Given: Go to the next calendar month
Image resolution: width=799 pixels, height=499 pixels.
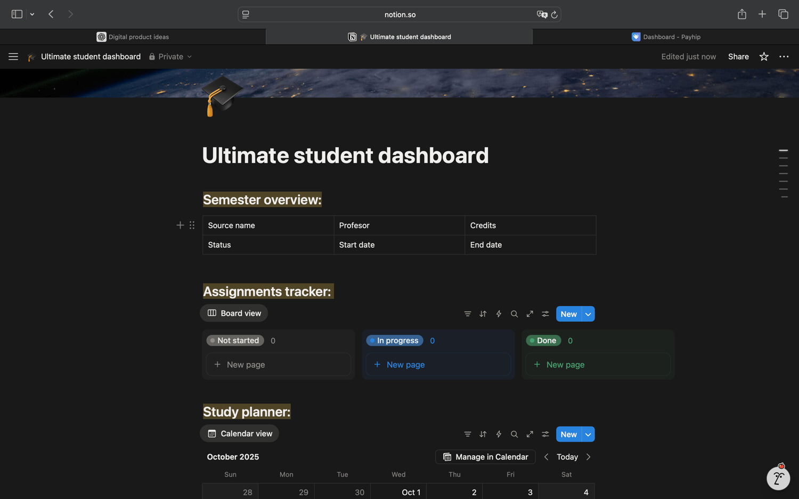Looking at the screenshot, I should click(589, 457).
